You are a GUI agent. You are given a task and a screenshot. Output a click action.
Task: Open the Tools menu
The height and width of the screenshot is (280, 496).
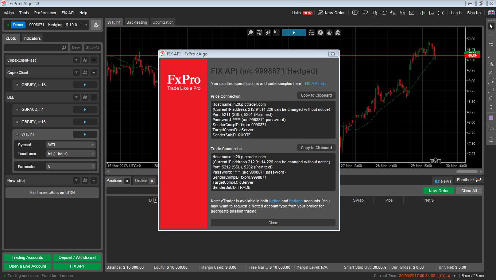coord(24,13)
